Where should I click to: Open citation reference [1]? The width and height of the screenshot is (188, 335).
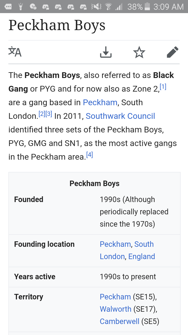point(163,87)
